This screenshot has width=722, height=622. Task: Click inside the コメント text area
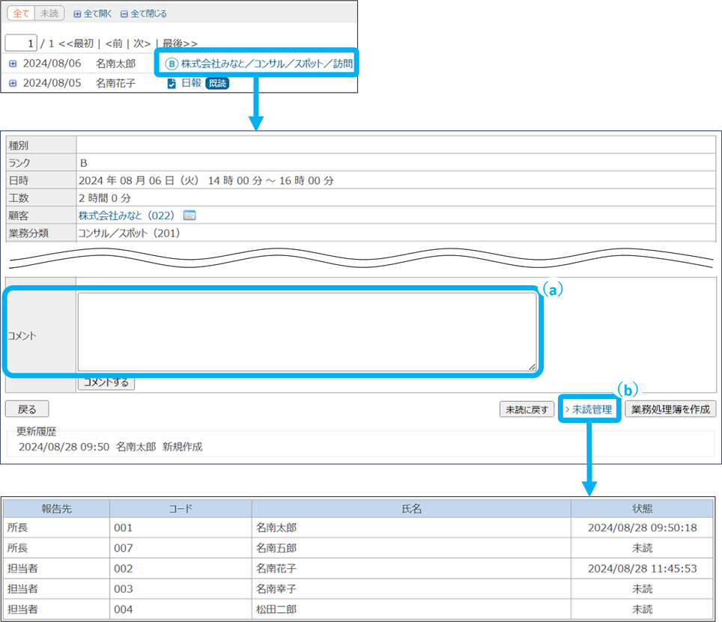[307, 331]
